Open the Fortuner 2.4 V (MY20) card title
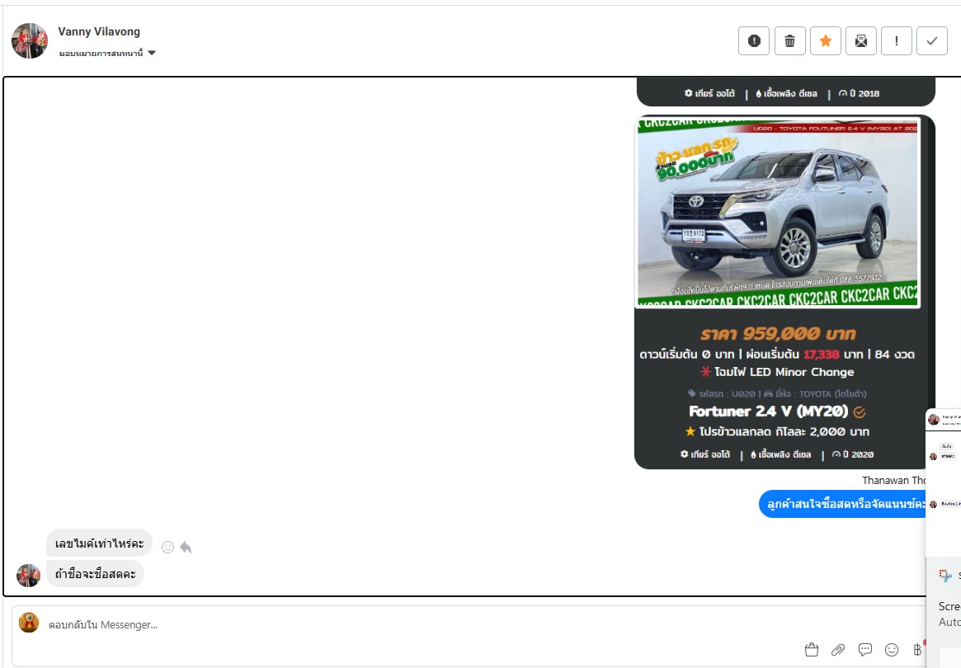This screenshot has height=668, width=961. point(769,412)
